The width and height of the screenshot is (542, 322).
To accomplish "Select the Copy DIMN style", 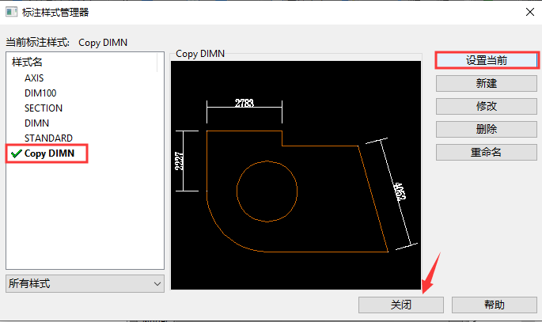I will pyautogui.click(x=49, y=153).
